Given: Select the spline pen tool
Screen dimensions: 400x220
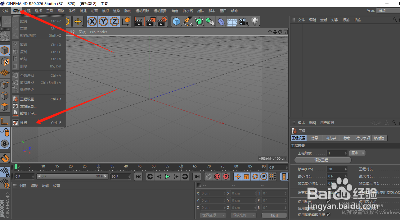Looking at the screenshot, I should tap(187, 21).
